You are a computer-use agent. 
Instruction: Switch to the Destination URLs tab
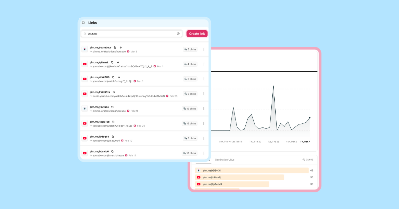click(224, 160)
